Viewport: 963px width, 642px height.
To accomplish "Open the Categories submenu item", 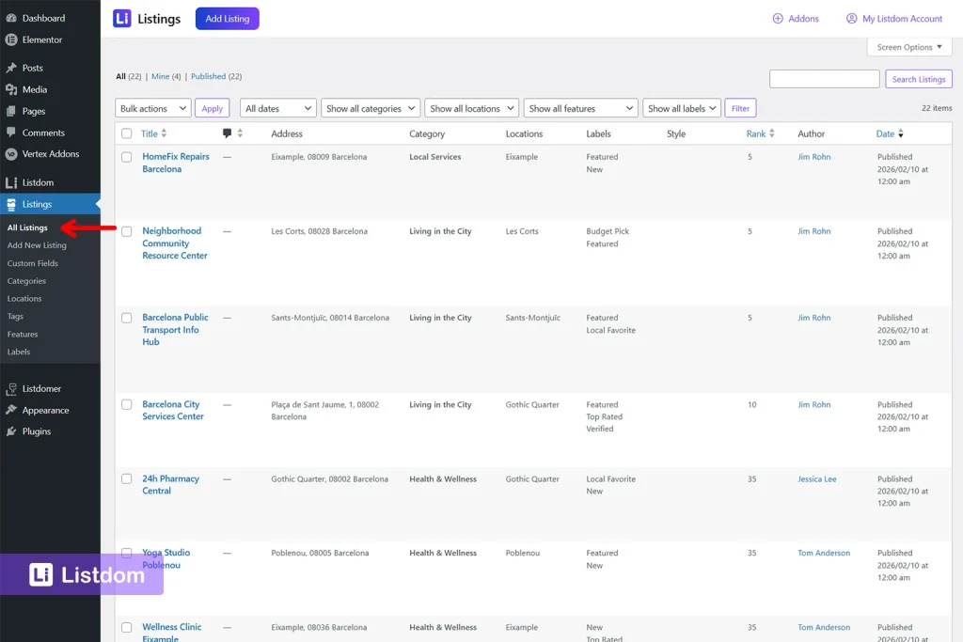I will click(x=26, y=281).
